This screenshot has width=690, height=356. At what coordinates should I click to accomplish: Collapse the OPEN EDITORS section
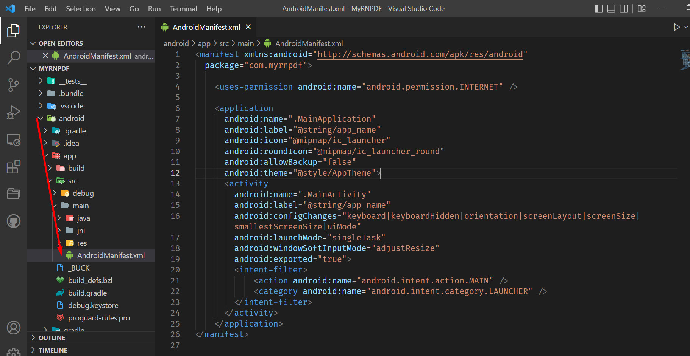(x=91, y=43)
